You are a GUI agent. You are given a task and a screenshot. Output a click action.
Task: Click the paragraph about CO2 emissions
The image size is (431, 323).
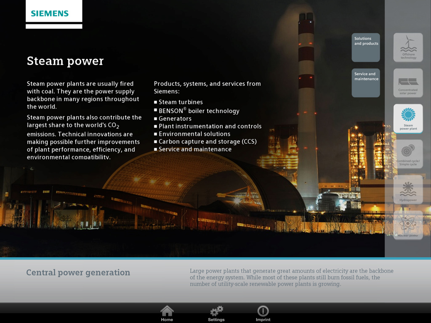pos(84,137)
